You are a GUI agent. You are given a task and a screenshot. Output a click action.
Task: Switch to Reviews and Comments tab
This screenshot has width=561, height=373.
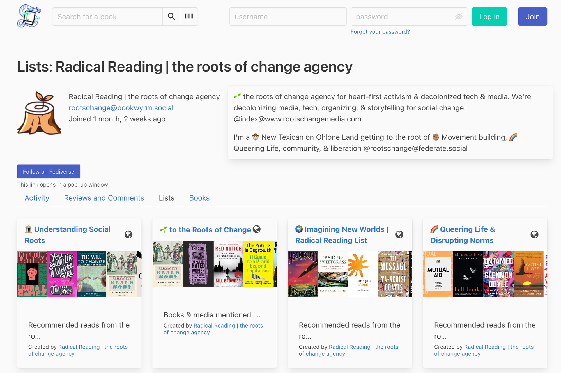[104, 198]
